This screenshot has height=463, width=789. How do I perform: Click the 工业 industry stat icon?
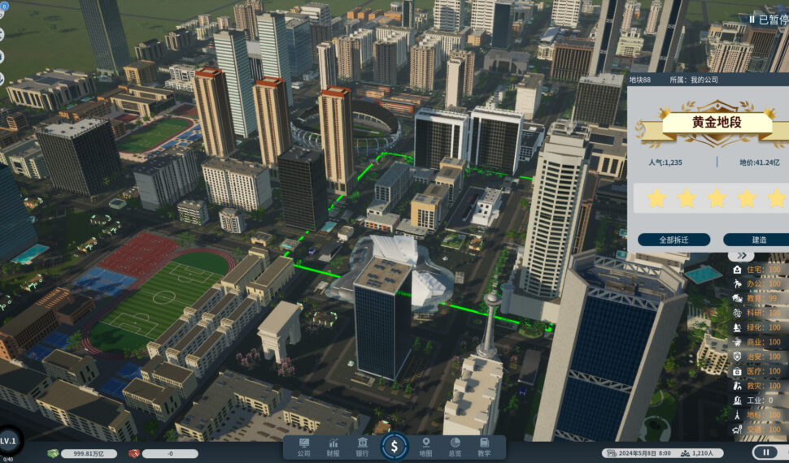737,400
